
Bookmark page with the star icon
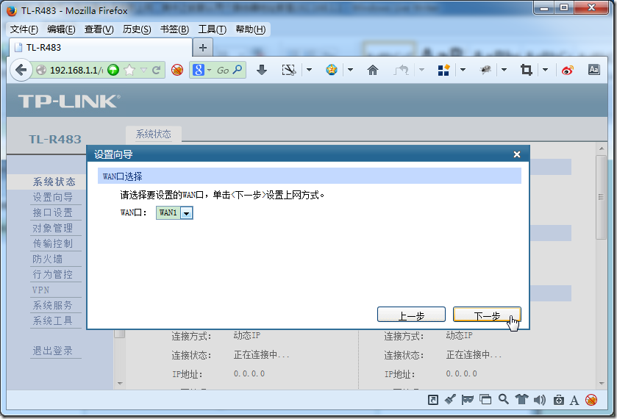(129, 70)
